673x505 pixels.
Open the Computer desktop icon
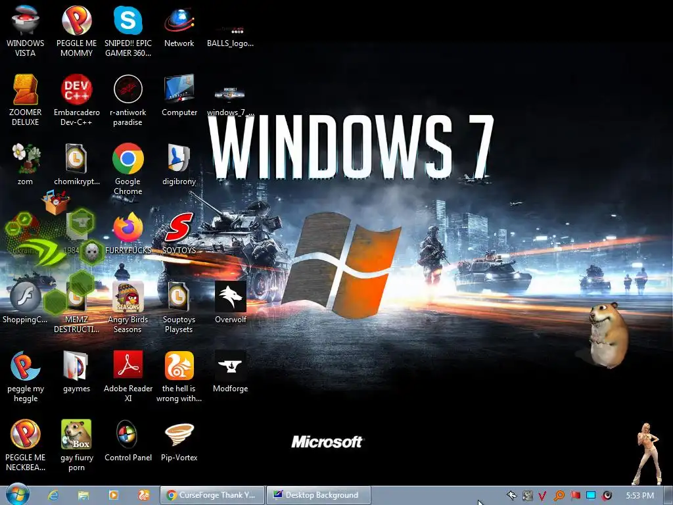click(x=179, y=95)
